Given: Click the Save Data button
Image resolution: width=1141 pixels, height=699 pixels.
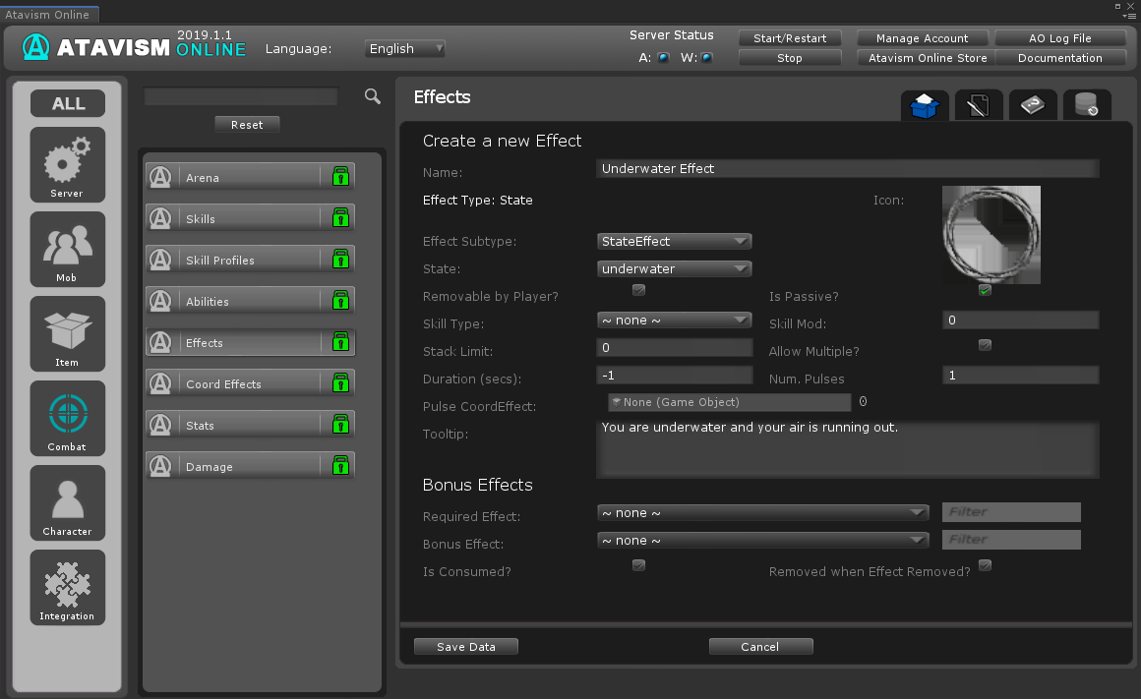Looking at the screenshot, I should (x=465, y=647).
